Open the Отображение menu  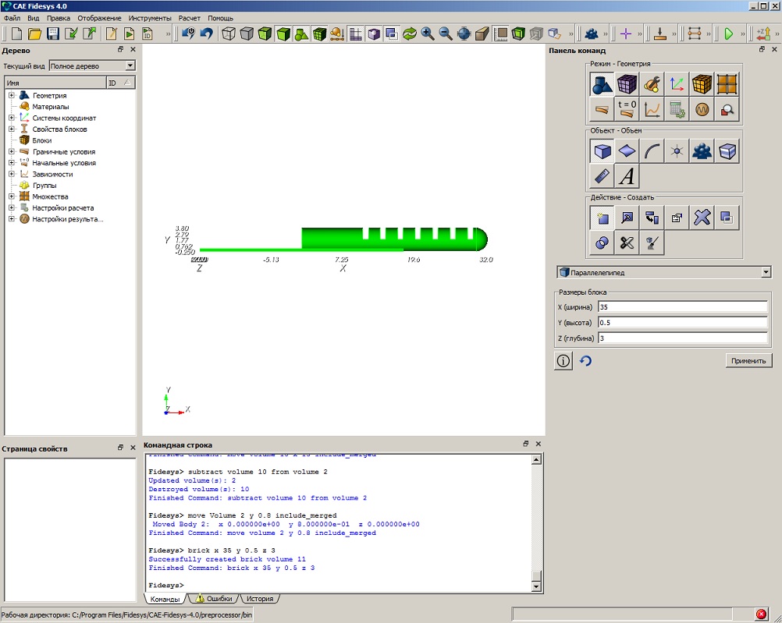(99, 18)
